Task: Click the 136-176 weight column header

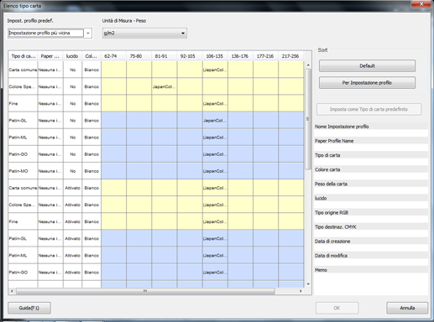Action: (240, 56)
